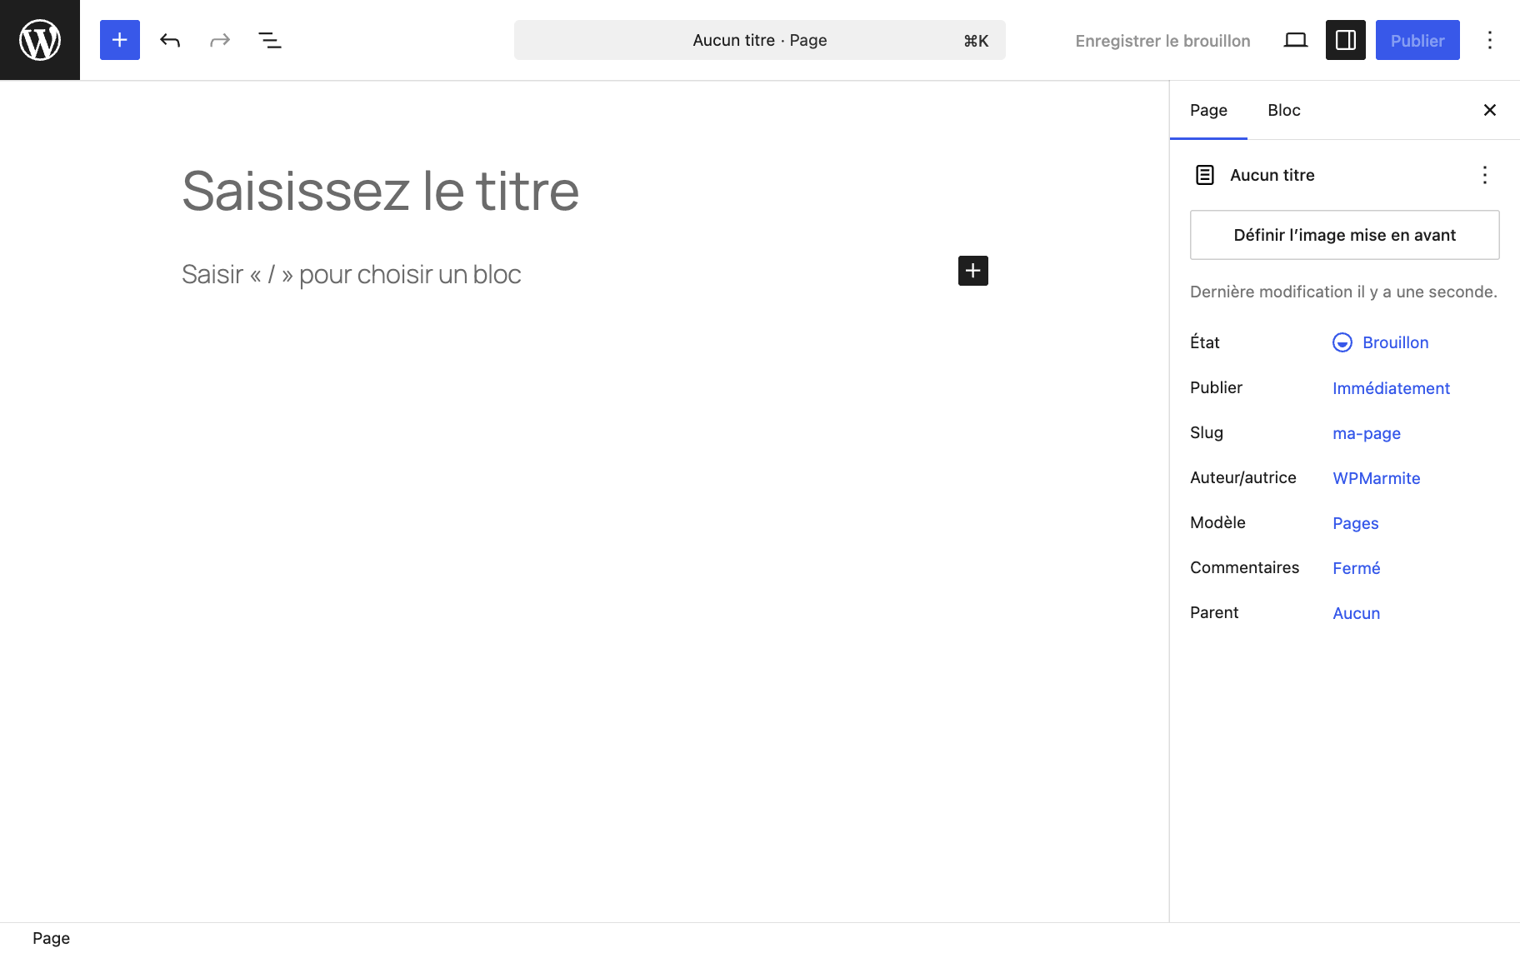Image resolution: width=1520 pixels, height=953 pixels.
Task: Click the WordPress logo to leave editor
Action: coord(40,40)
